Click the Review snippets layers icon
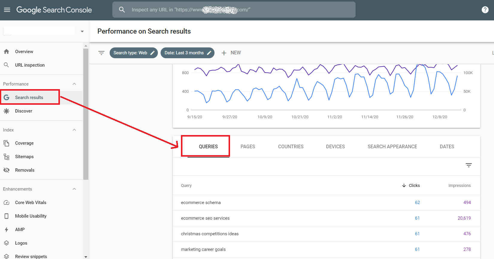Viewport: 494px width, 259px height. click(x=6, y=256)
